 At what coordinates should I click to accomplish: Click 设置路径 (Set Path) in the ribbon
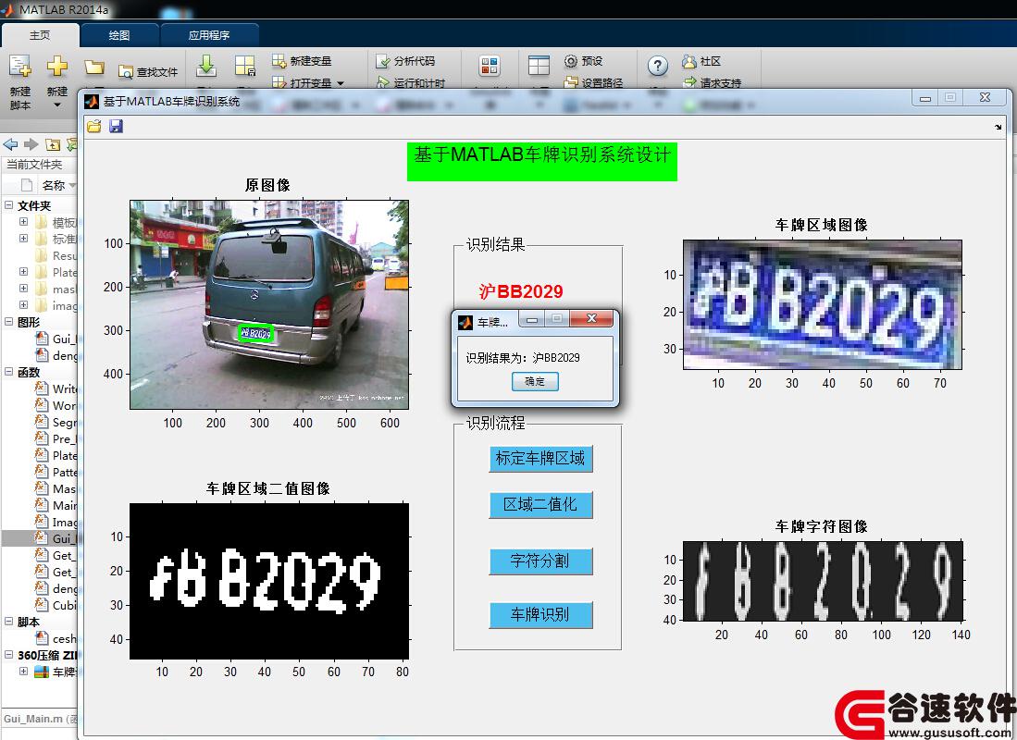593,82
